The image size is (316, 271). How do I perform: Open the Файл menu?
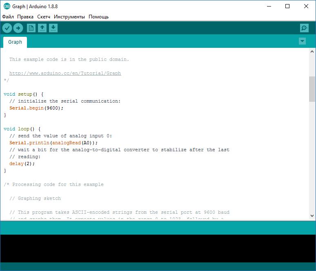[x=8, y=17]
